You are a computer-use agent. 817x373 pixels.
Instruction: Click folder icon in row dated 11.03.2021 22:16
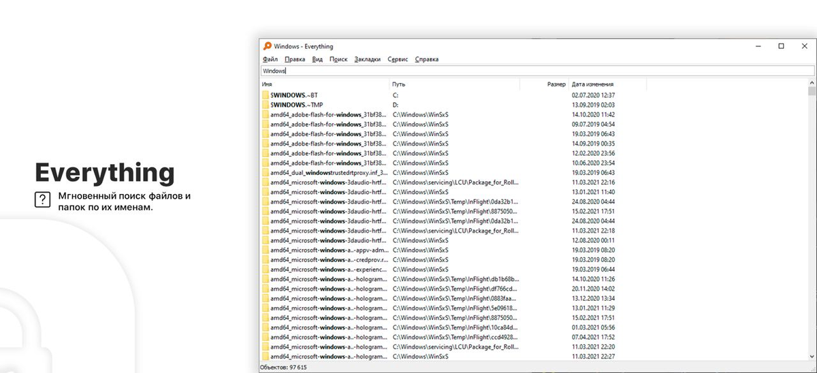[266, 182]
